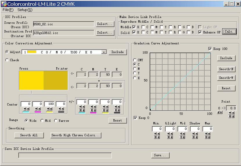Viewport: 241px width, 166px height.
Task: Decrease the Center cyan value by one step
Action: (24, 109)
